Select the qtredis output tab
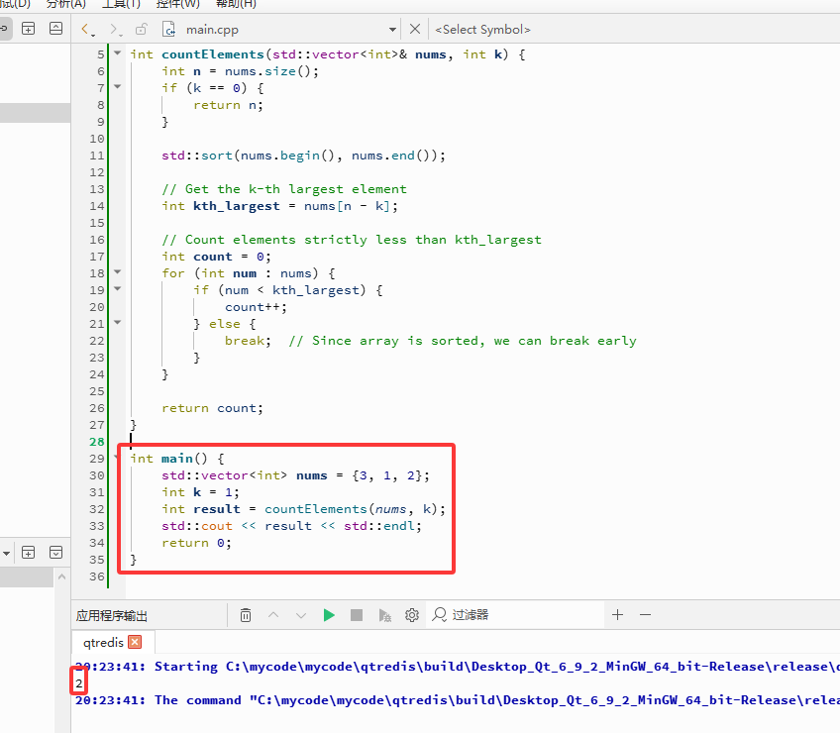The height and width of the screenshot is (733, 840). click(x=103, y=642)
